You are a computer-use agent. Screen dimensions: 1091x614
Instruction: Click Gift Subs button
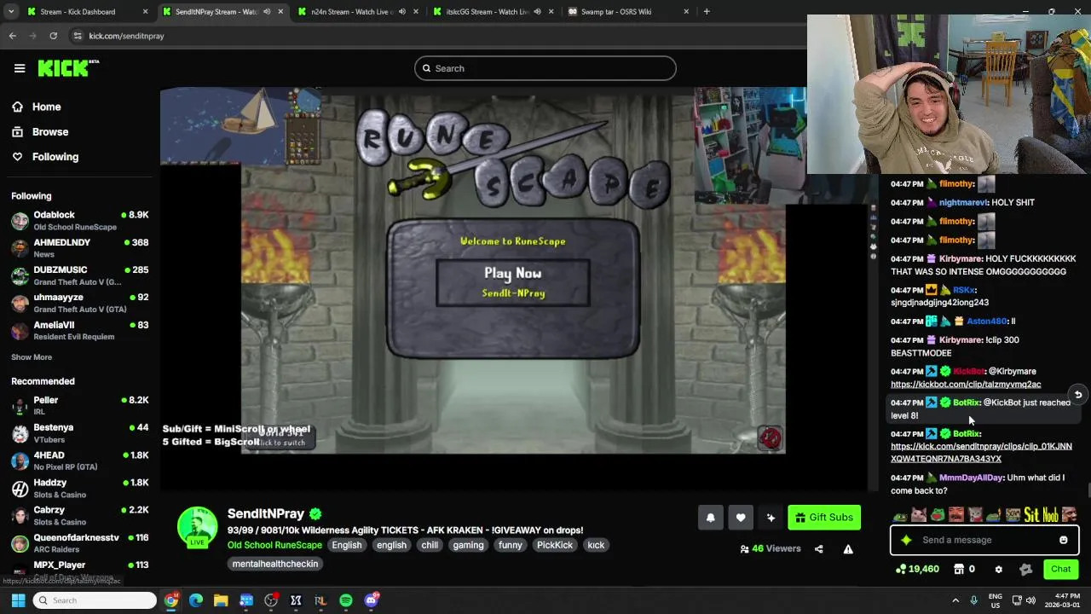coord(824,518)
